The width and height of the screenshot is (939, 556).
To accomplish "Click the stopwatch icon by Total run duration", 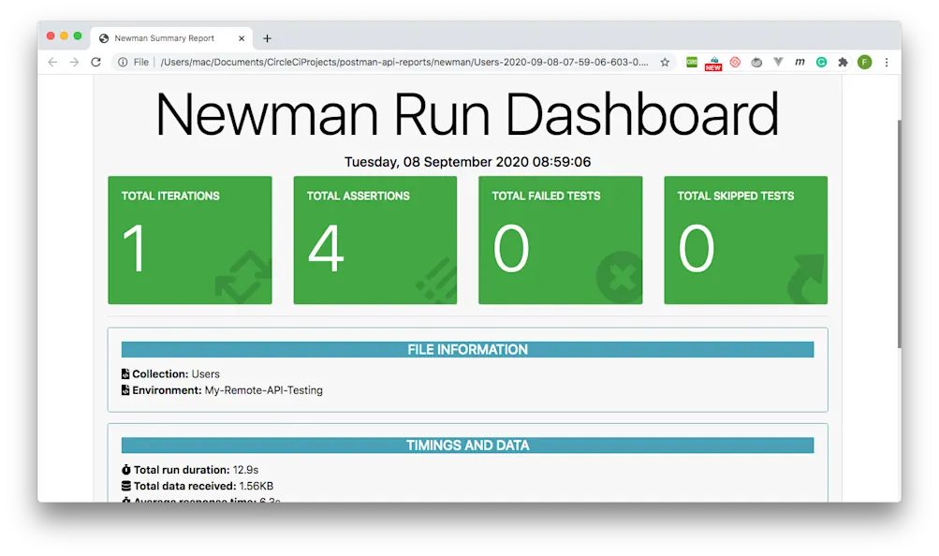I will click(125, 470).
